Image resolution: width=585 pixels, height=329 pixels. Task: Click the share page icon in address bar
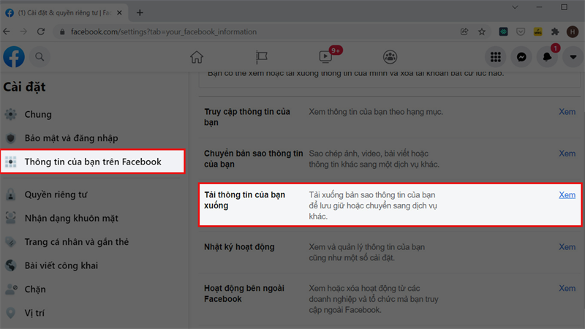point(464,31)
